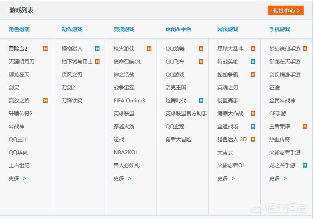Open the 全民斗战神 link

(282, 100)
